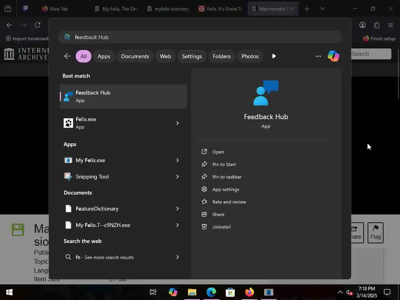The image size is (400, 300).
Task: Open Microsoft Edge from the taskbar
Action: [x=211, y=292]
